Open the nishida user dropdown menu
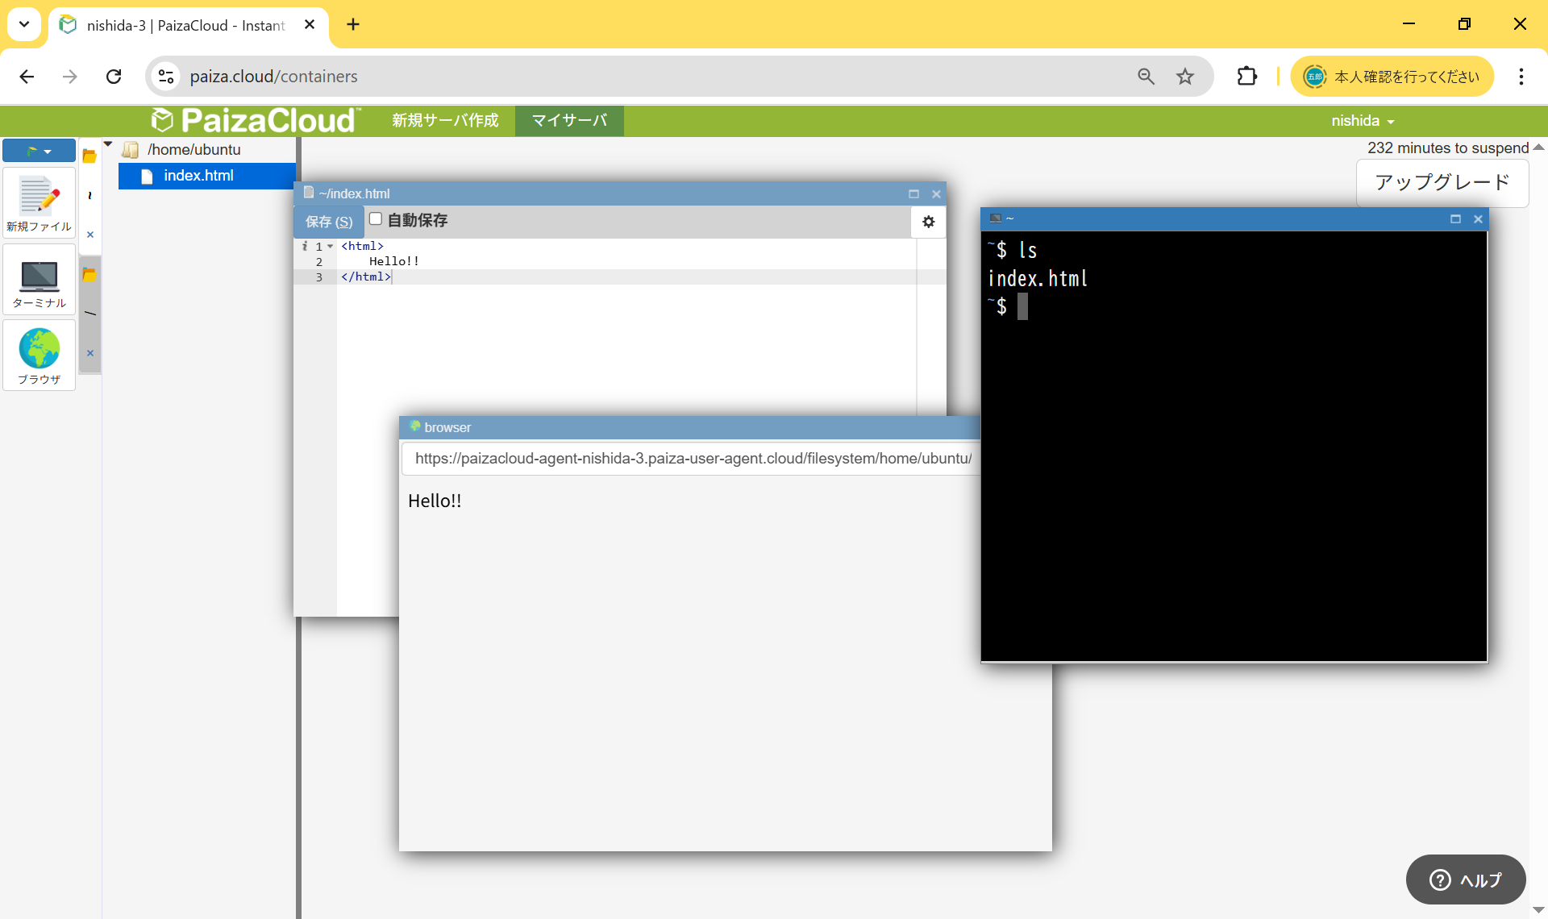The height and width of the screenshot is (919, 1548). tap(1362, 121)
